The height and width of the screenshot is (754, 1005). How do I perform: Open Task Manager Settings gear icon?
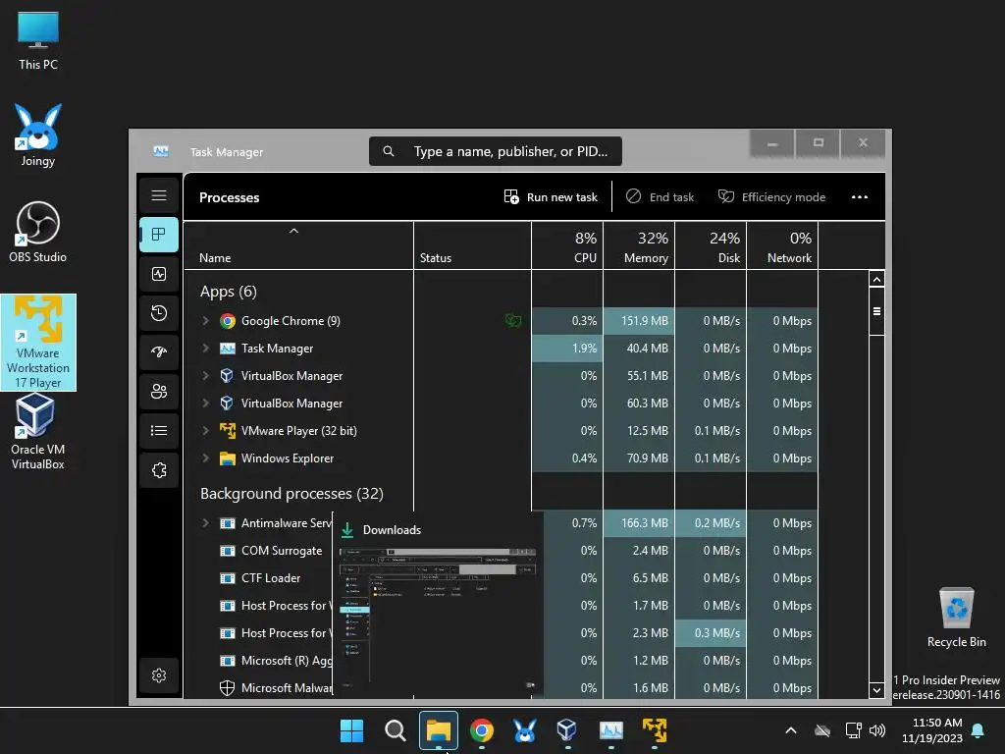(159, 675)
